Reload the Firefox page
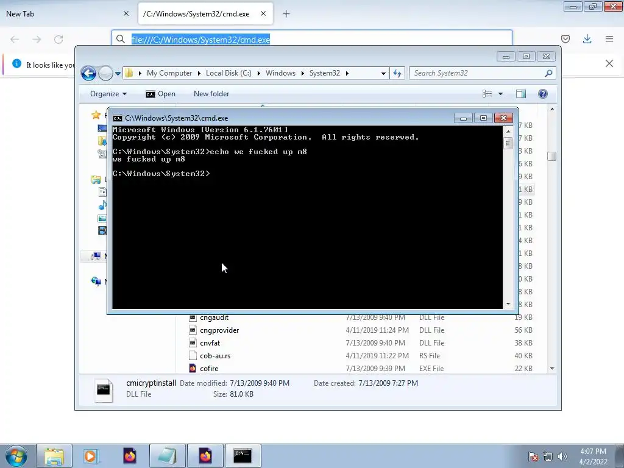Image resolution: width=624 pixels, height=468 pixels. [x=58, y=39]
